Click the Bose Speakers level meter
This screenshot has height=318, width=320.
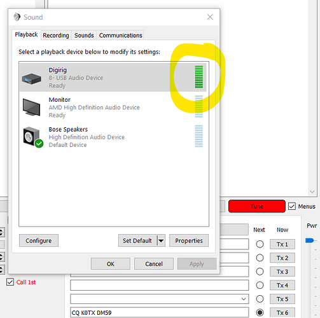point(199,136)
